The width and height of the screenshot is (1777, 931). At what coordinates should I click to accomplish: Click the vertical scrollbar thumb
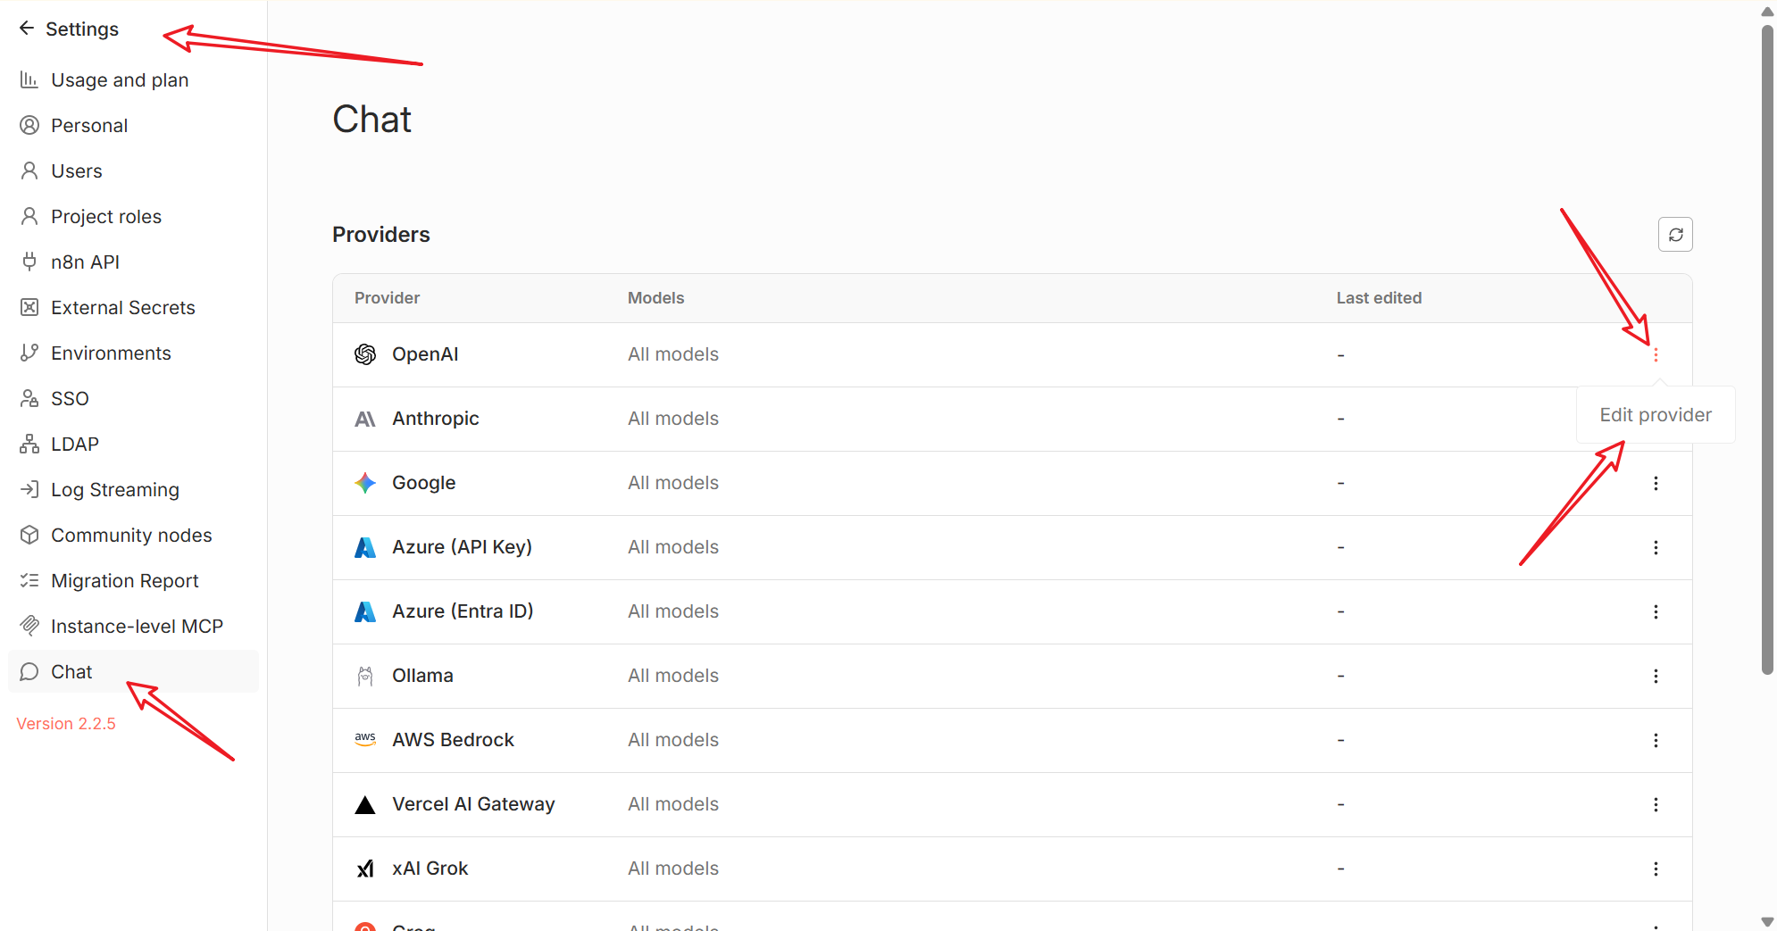pyautogui.click(x=1767, y=348)
